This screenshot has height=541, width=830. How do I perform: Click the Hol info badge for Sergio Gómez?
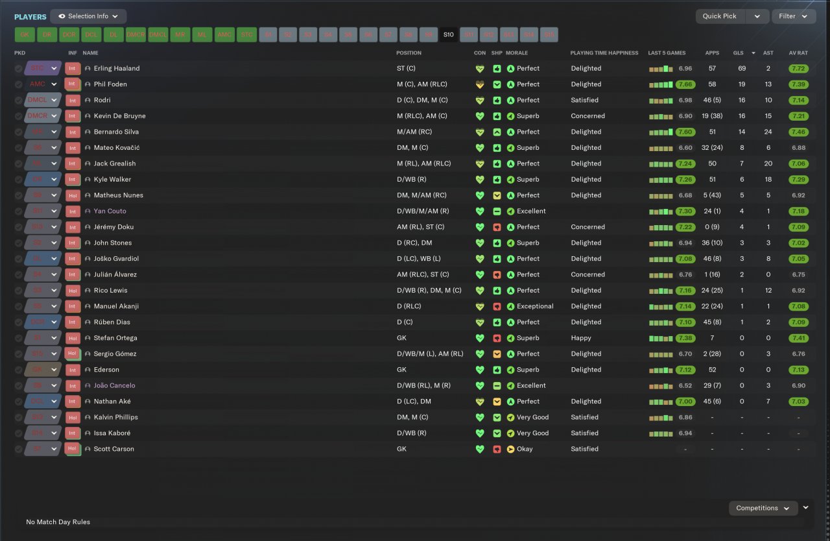pyautogui.click(x=73, y=354)
